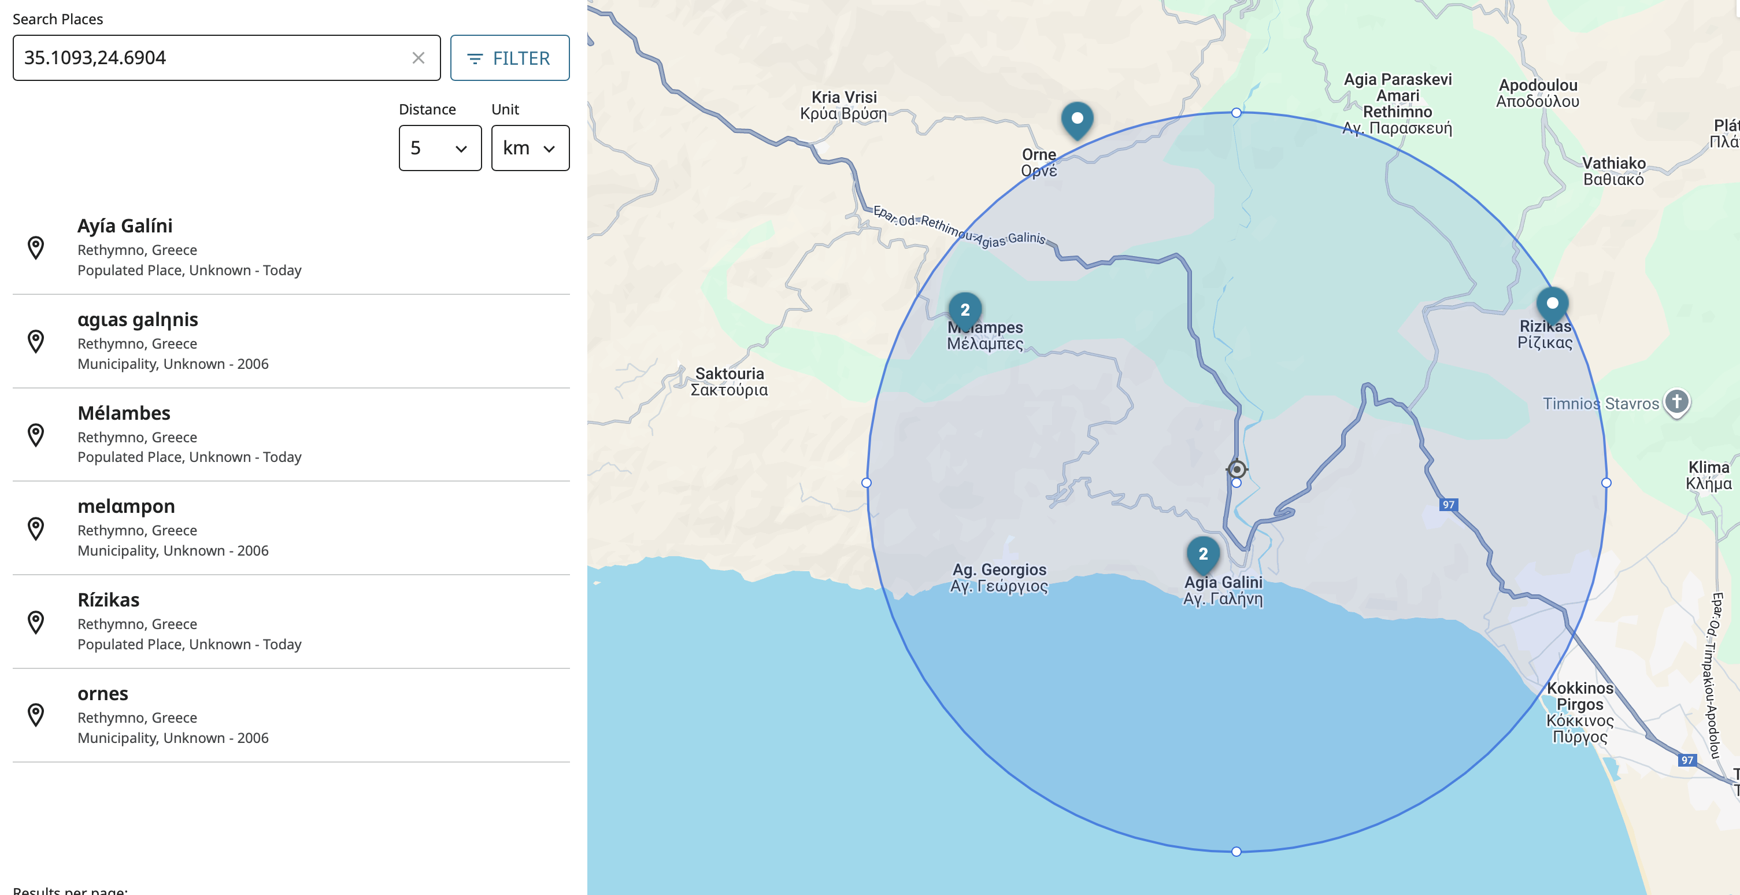
Task: Click the pin icon beside Ayía Galíni
Action: (x=36, y=248)
